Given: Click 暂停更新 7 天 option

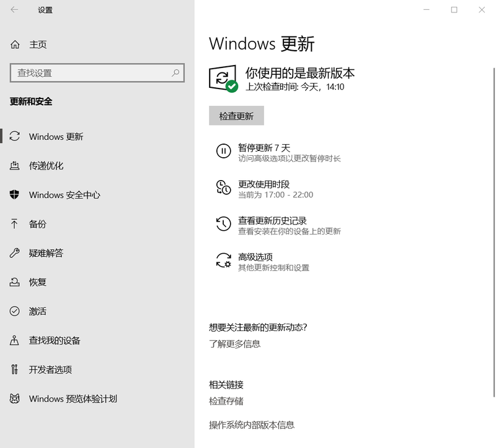Looking at the screenshot, I should click(264, 147).
